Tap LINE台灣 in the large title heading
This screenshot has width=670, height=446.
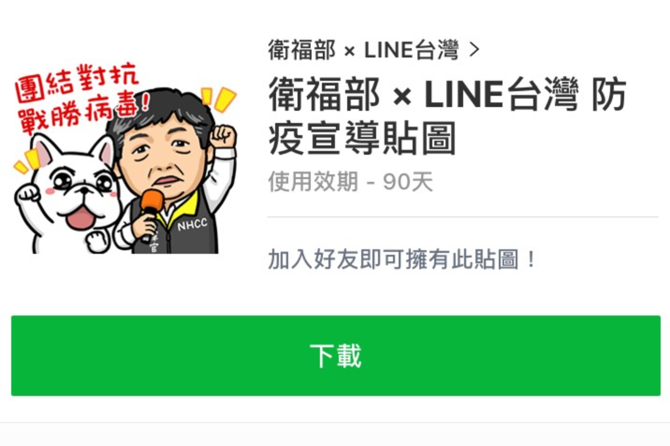501,95
